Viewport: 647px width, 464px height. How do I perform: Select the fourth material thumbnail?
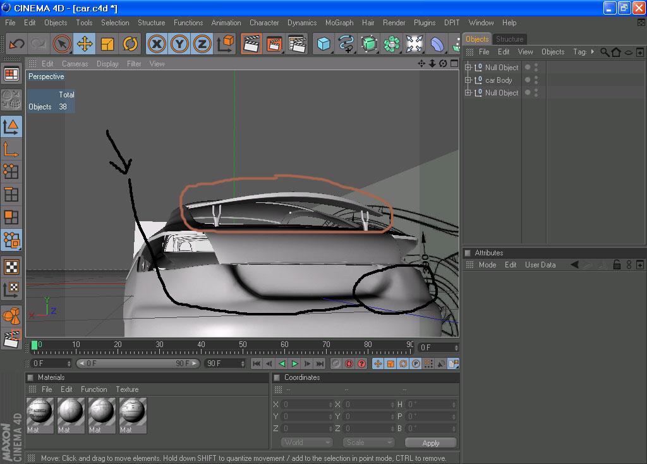133,415
